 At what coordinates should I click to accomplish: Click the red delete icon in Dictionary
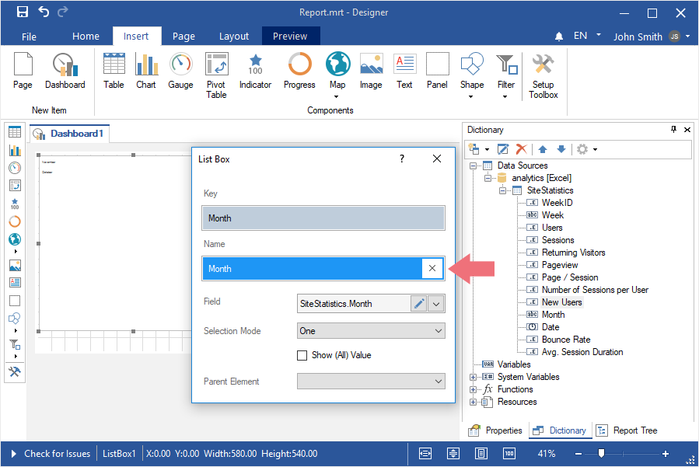coord(522,148)
